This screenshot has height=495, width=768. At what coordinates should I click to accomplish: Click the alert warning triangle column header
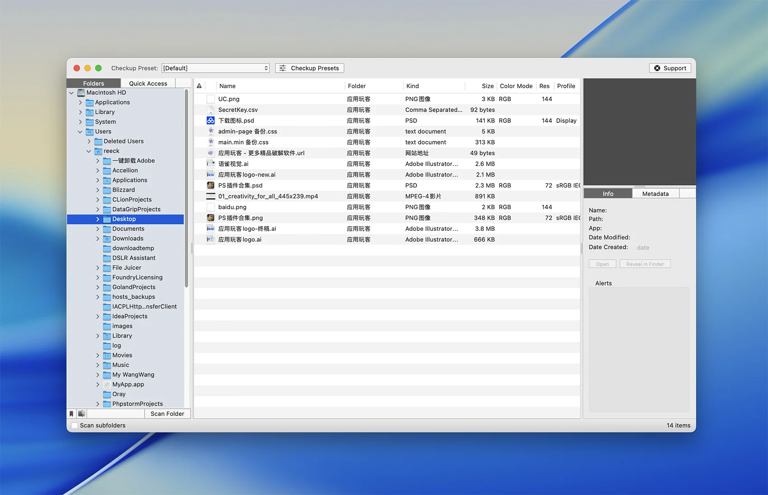(199, 86)
